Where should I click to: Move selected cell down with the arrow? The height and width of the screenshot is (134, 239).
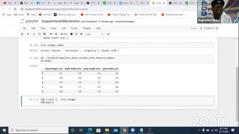coord(56,34)
